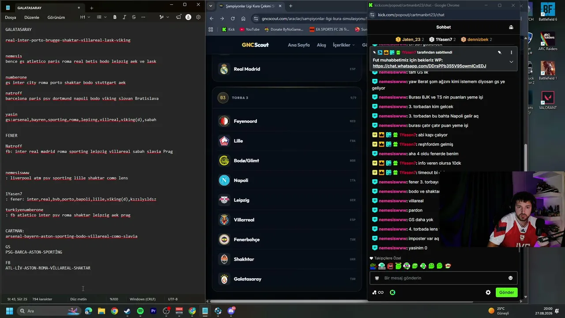Open Dosya menu in Notepad
The image size is (565, 318).
click(11, 17)
